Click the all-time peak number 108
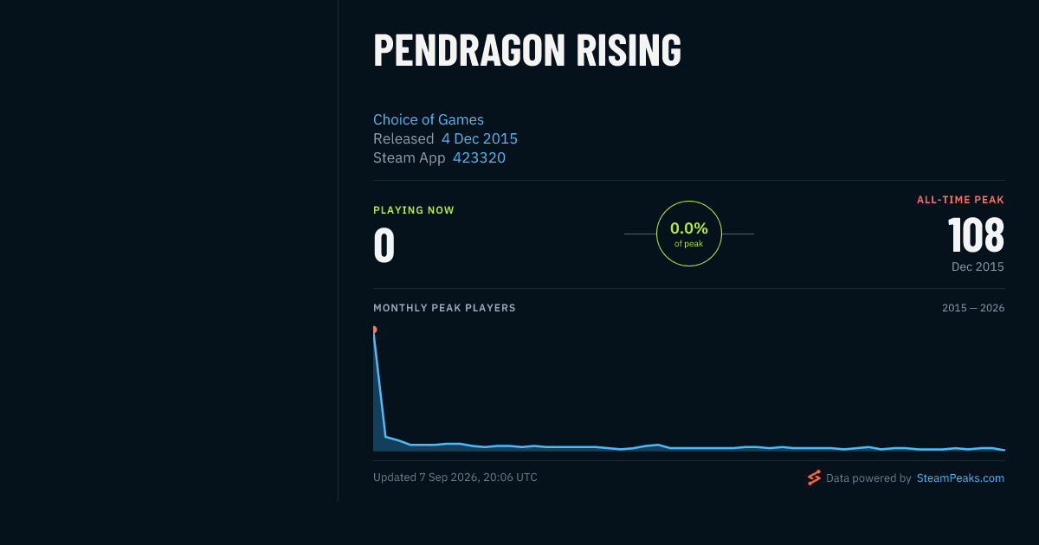 click(x=976, y=234)
